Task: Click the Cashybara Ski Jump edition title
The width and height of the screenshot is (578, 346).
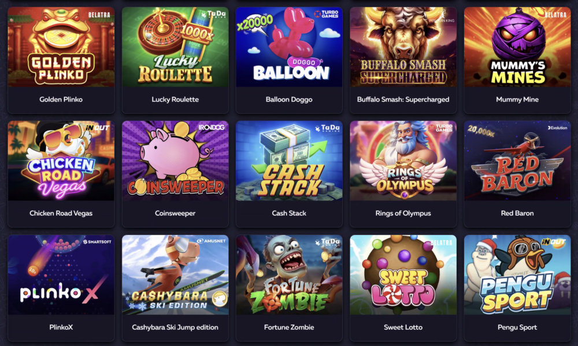Action: click(175, 327)
